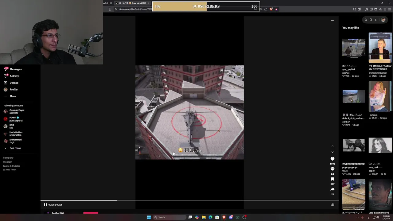Open the SXB account in following list
The image size is (393, 221).
pos(9,126)
